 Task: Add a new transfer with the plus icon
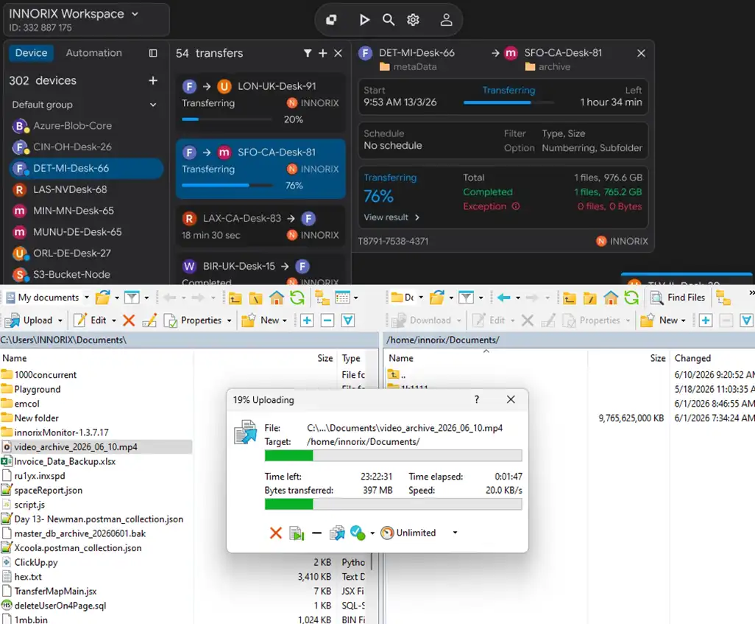click(x=323, y=53)
